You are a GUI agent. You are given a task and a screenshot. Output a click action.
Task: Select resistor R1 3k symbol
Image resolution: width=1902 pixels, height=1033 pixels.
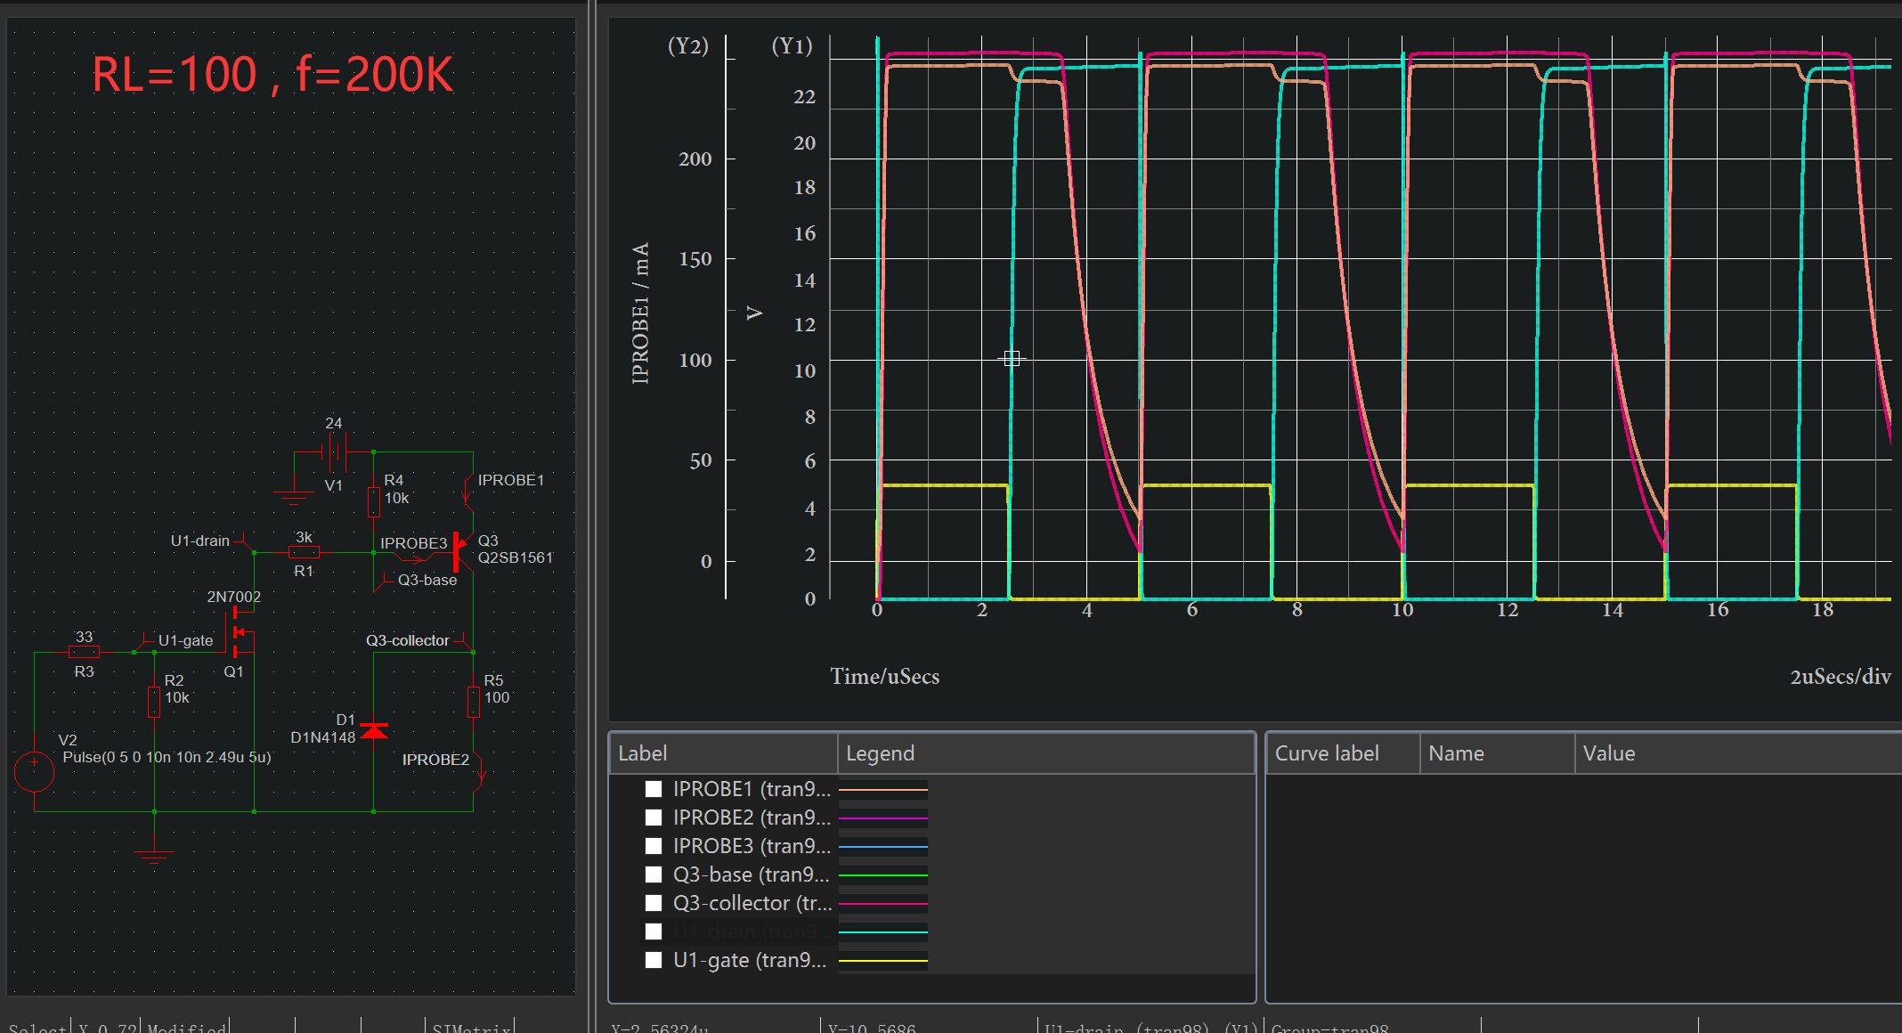[304, 552]
